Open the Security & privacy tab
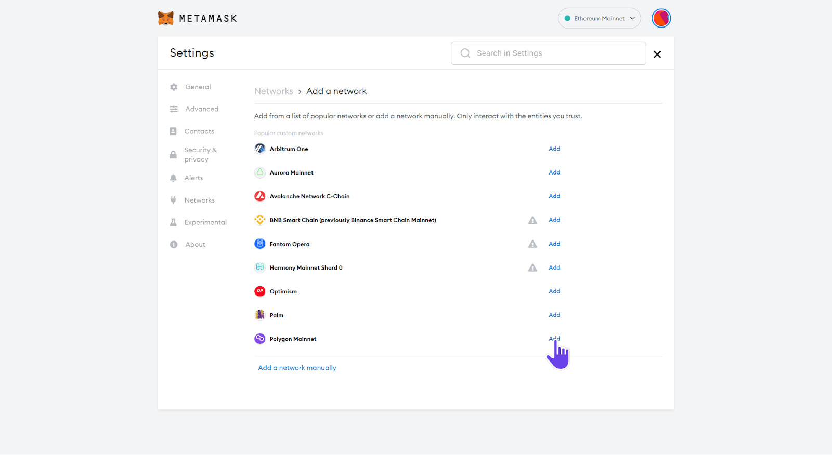Screen dimensions: 832x455 (x=200, y=155)
